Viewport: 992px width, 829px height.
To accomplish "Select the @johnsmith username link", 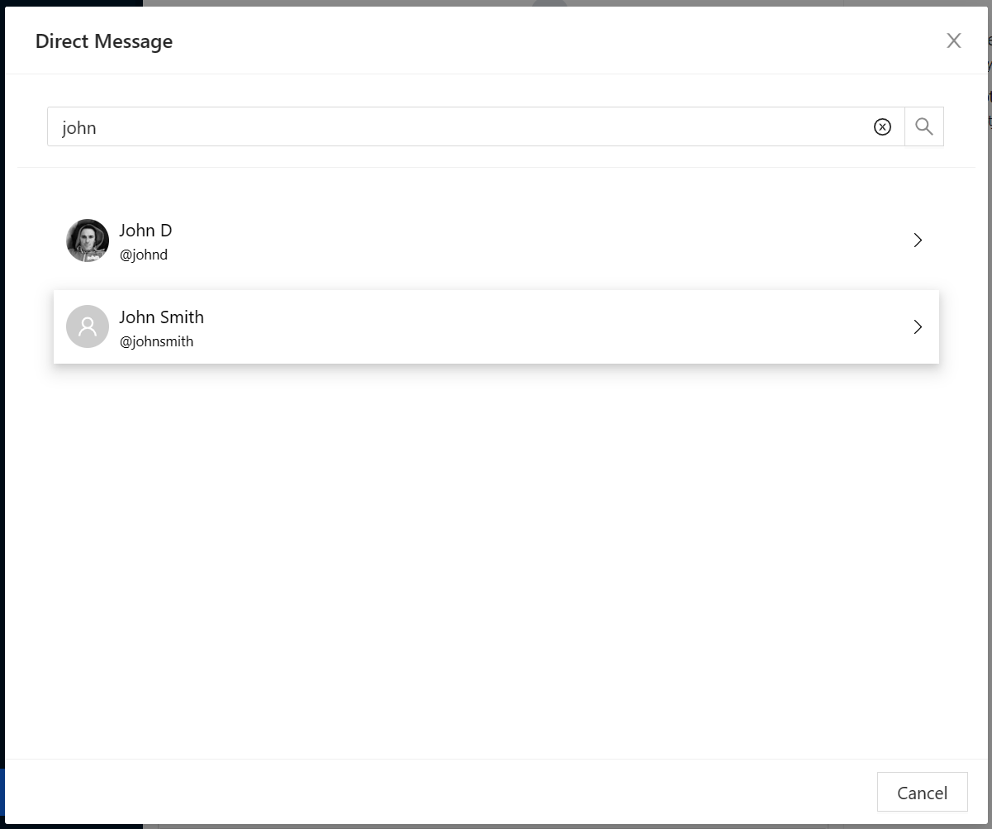I will [157, 341].
